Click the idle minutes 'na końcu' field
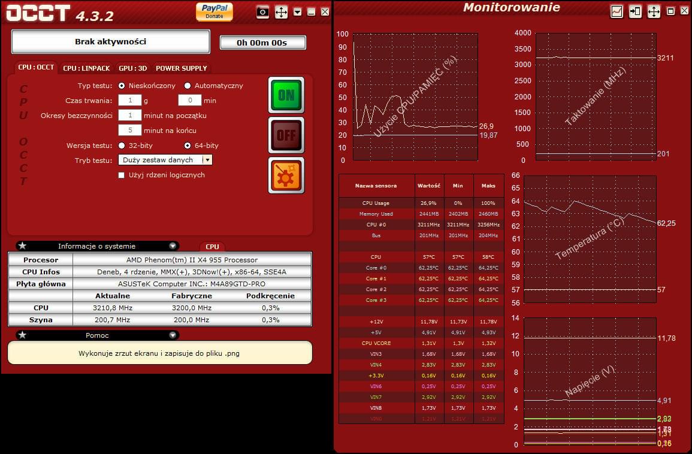The height and width of the screenshot is (454, 692). click(x=130, y=130)
